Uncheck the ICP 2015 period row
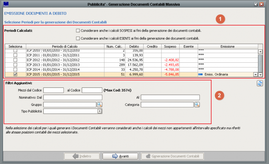269x164 pixels. (x=15, y=74)
